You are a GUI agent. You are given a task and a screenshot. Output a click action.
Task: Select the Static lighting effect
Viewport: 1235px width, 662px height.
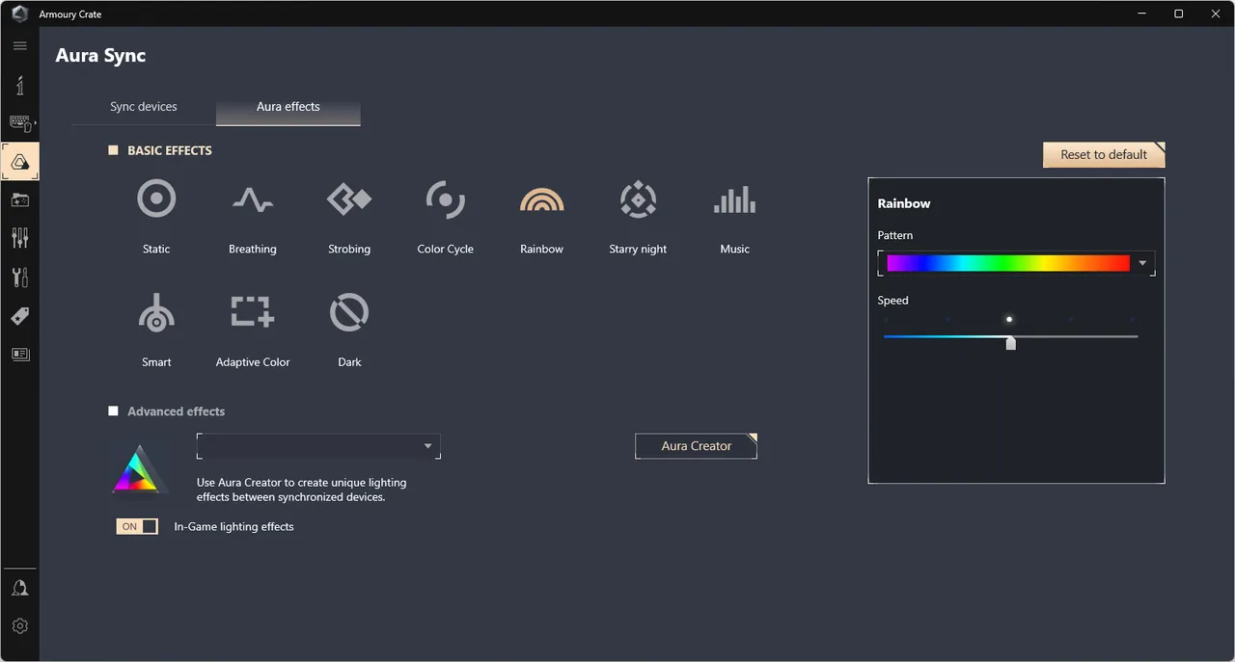[x=156, y=200]
